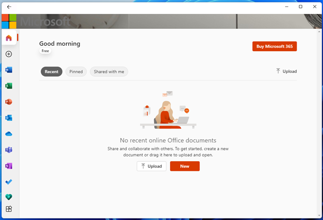Click the white Upload button below message
This screenshot has width=323, height=220.
pyautogui.click(x=152, y=166)
